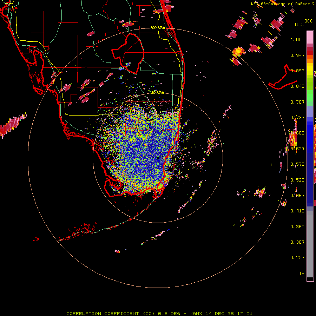Select the 0.840 color scale value

coord(297,86)
